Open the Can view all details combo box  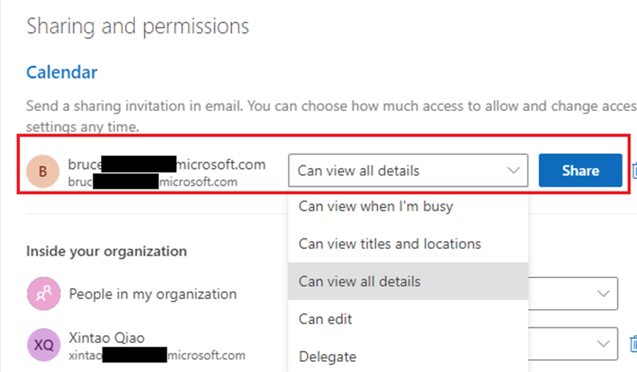[x=408, y=171]
